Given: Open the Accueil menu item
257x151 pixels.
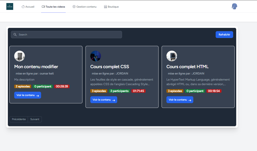Looking at the screenshot, I should [x=30, y=7].
